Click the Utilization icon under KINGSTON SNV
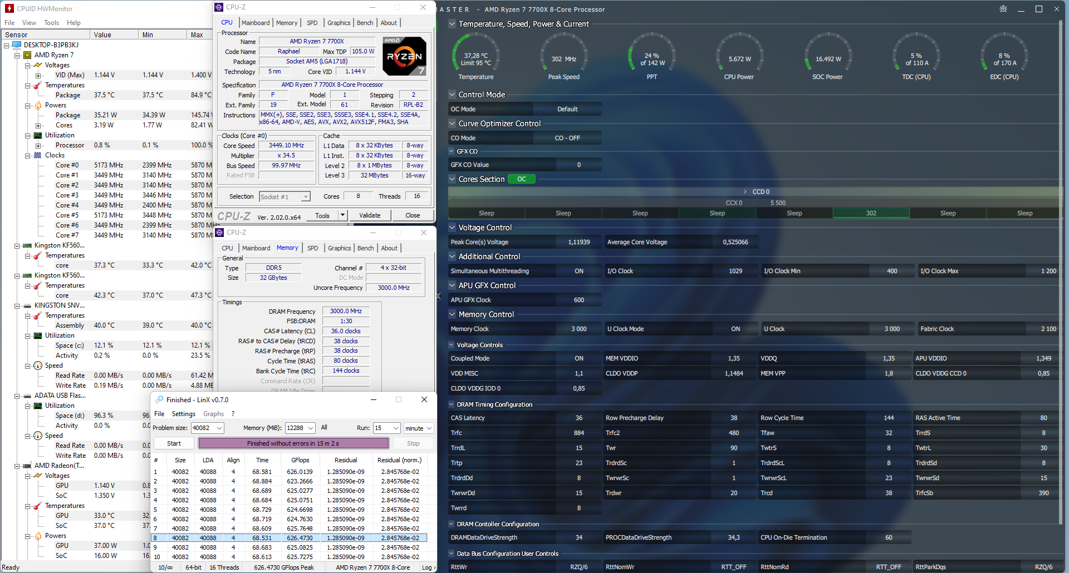This screenshot has height=573, width=1069. [x=38, y=335]
